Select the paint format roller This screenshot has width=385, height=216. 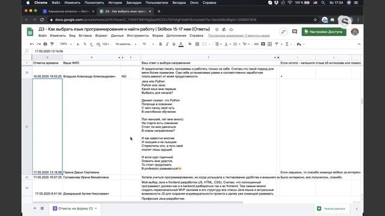pyautogui.click(x=52, y=44)
